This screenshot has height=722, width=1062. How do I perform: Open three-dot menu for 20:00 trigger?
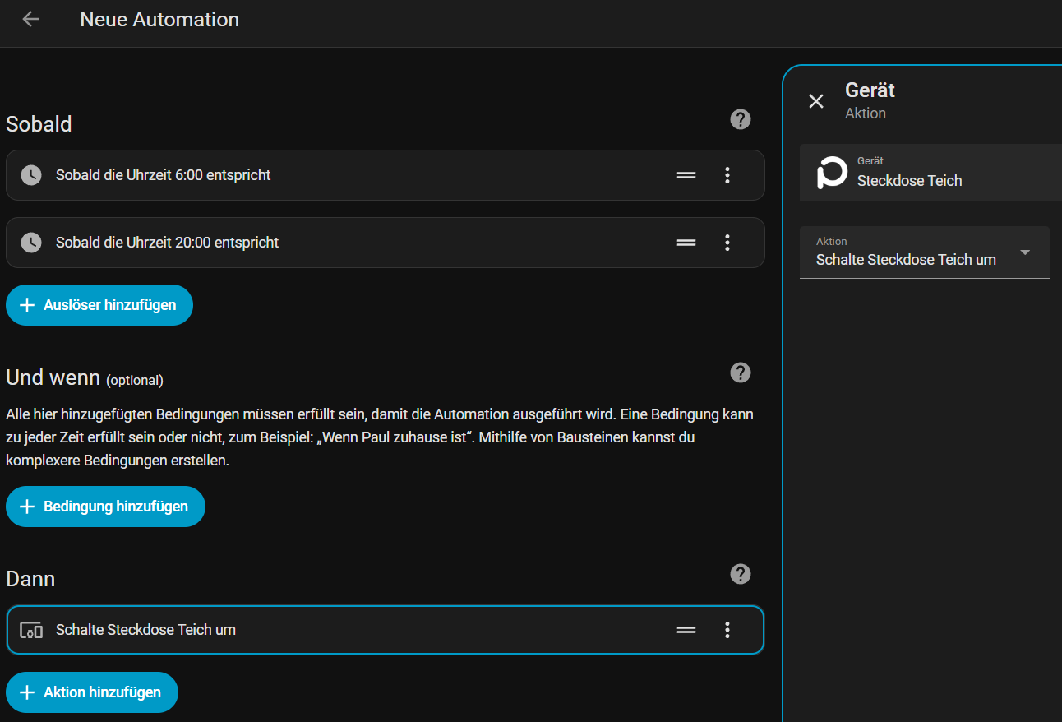[x=727, y=243]
